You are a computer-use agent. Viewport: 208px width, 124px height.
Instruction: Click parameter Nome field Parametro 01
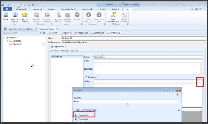click(x=148, y=57)
